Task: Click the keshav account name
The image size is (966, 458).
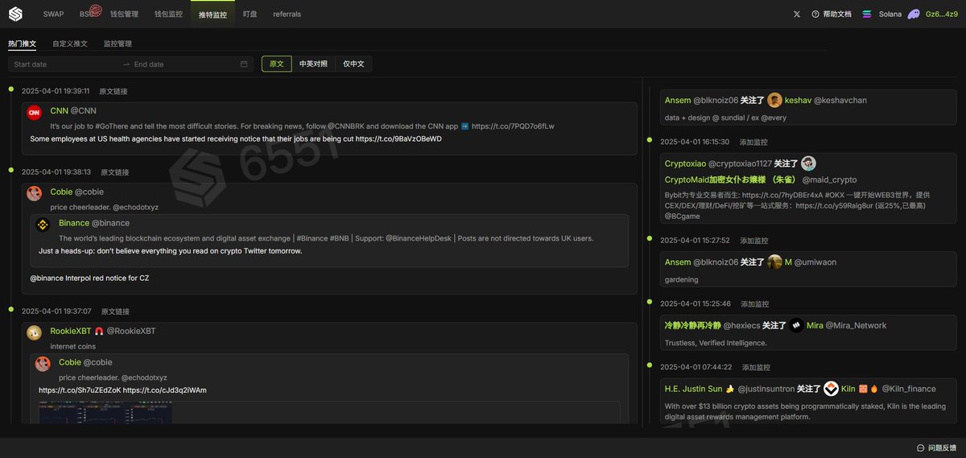Action: click(798, 100)
